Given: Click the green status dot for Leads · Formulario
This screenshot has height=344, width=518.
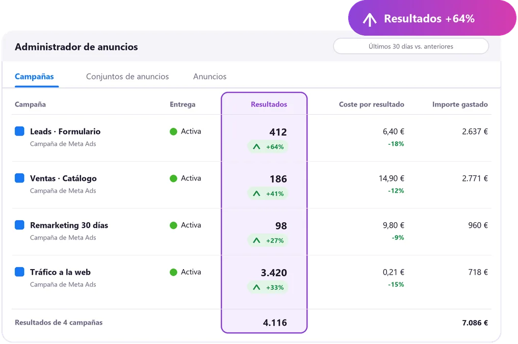Looking at the screenshot, I should (x=173, y=131).
